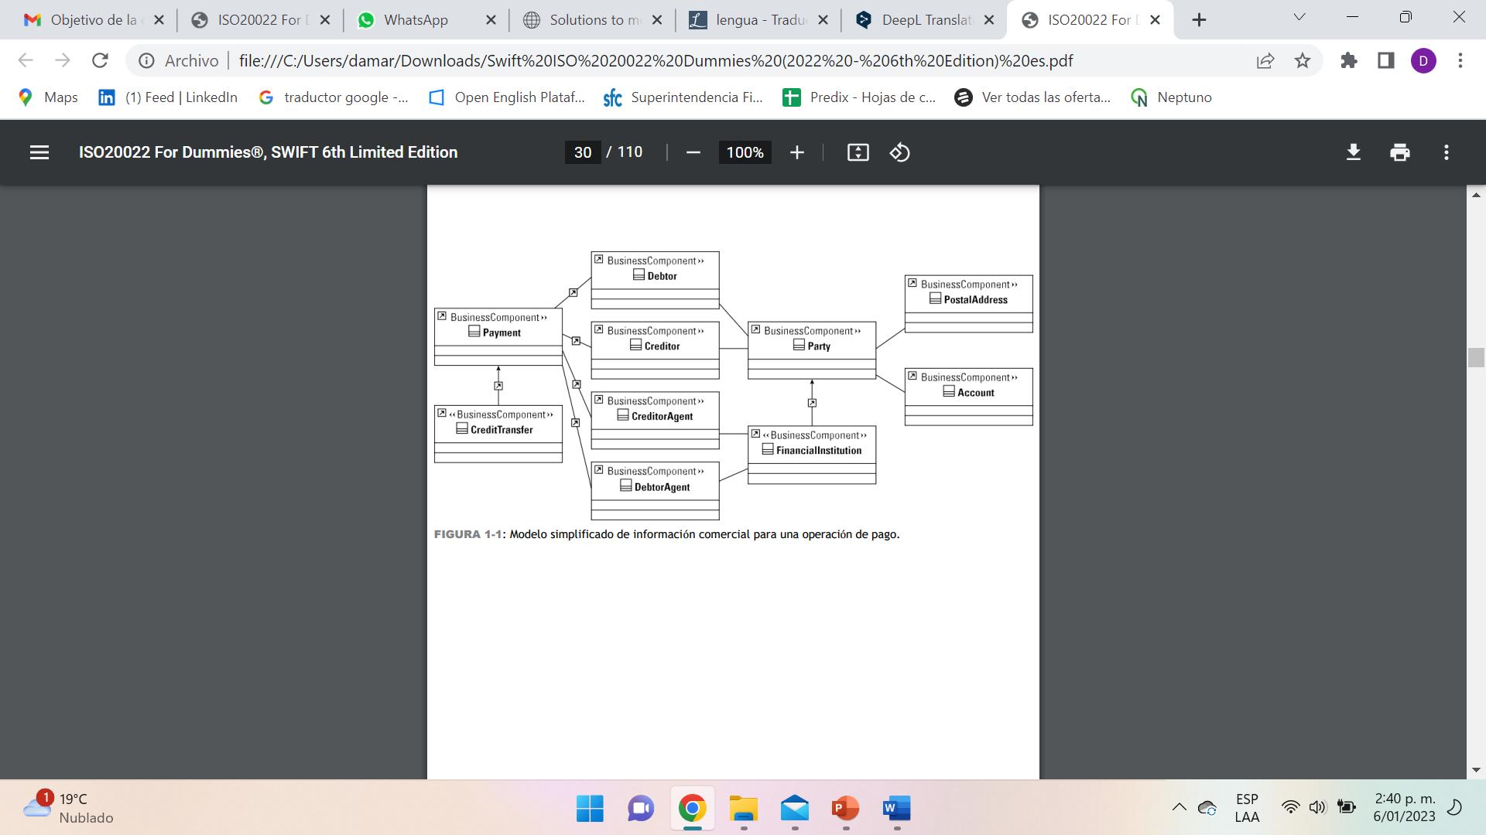Screen dimensions: 1486x835
Task: Zoom out with the minus icon
Action: 693,152
